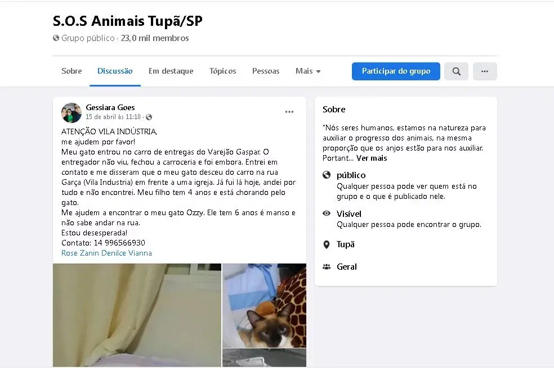Screen dimensions: 554x368
Task: Open the Siamese cat photo thumbnail
Action: tap(264, 306)
